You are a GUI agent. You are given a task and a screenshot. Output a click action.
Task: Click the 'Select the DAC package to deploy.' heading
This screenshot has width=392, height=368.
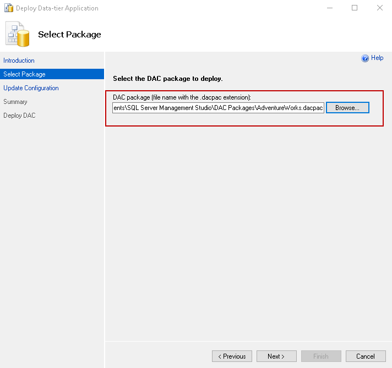pos(168,79)
